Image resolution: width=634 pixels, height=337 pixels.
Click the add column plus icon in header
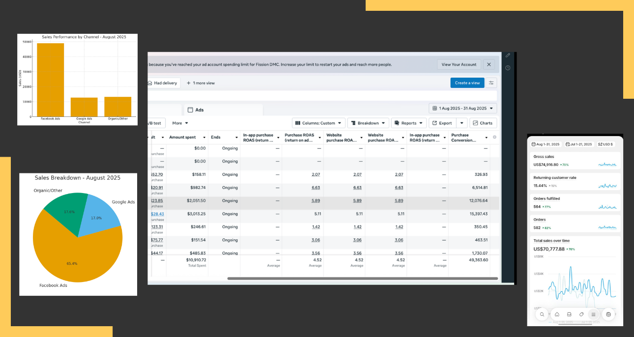point(494,138)
